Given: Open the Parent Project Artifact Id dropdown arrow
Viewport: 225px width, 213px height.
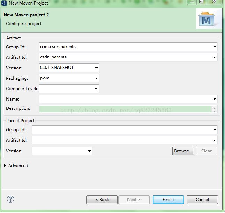Looking at the screenshot, I should pos(215,140).
